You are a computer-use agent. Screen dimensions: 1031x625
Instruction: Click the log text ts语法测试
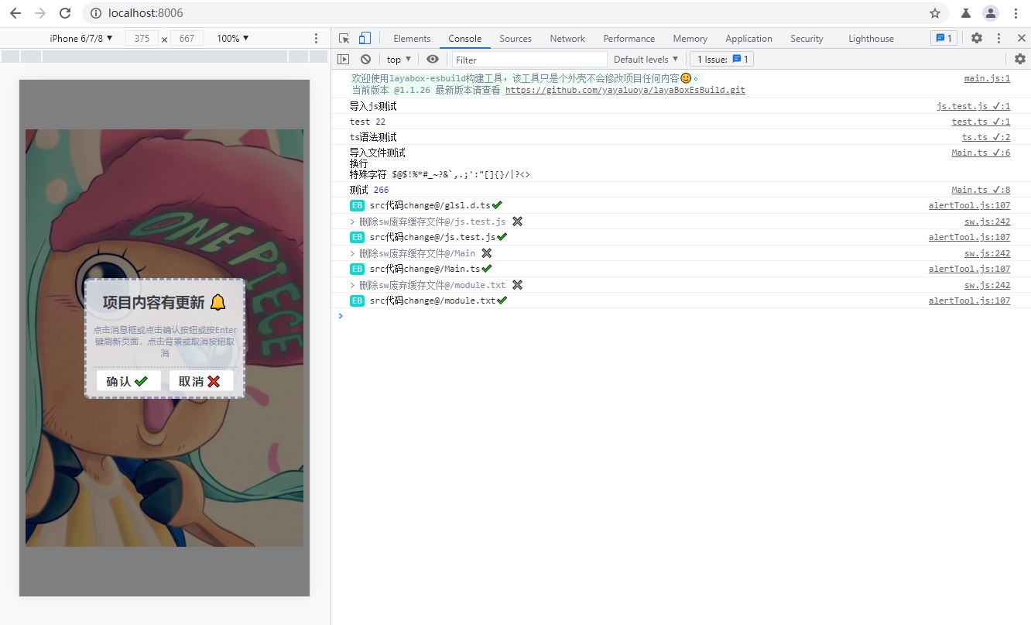click(x=373, y=137)
